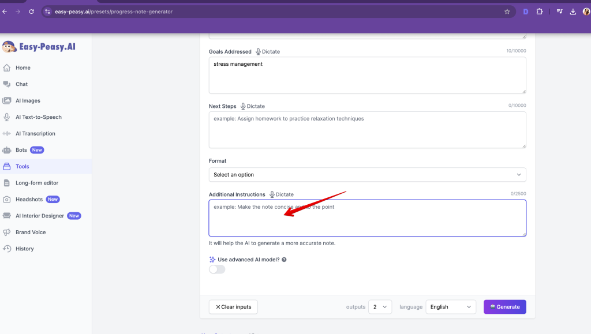Expand the language selector showing English

click(x=451, y=307)
